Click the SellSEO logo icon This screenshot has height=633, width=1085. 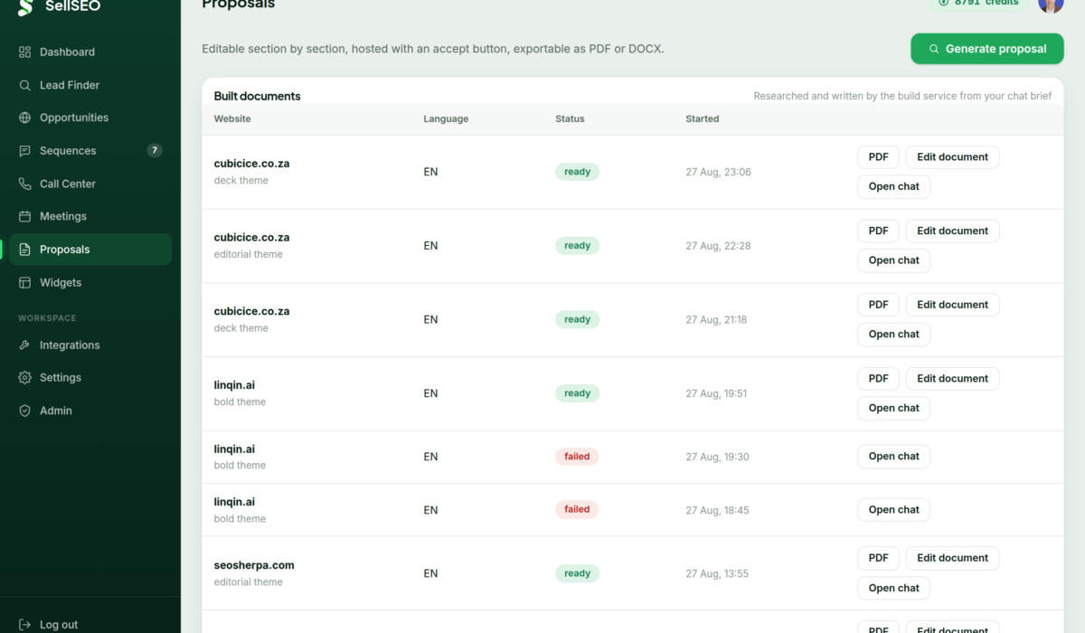click(x=25, y=6)
